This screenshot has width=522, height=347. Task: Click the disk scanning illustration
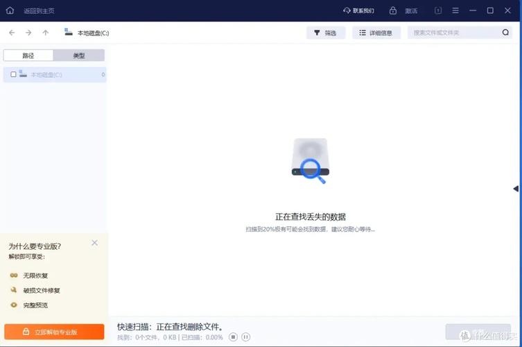pyautogui.click(x=311, y=161)
